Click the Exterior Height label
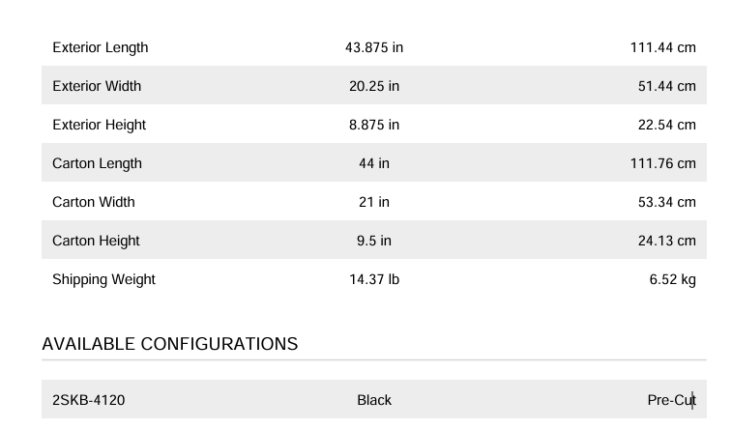 coord(100,125)
